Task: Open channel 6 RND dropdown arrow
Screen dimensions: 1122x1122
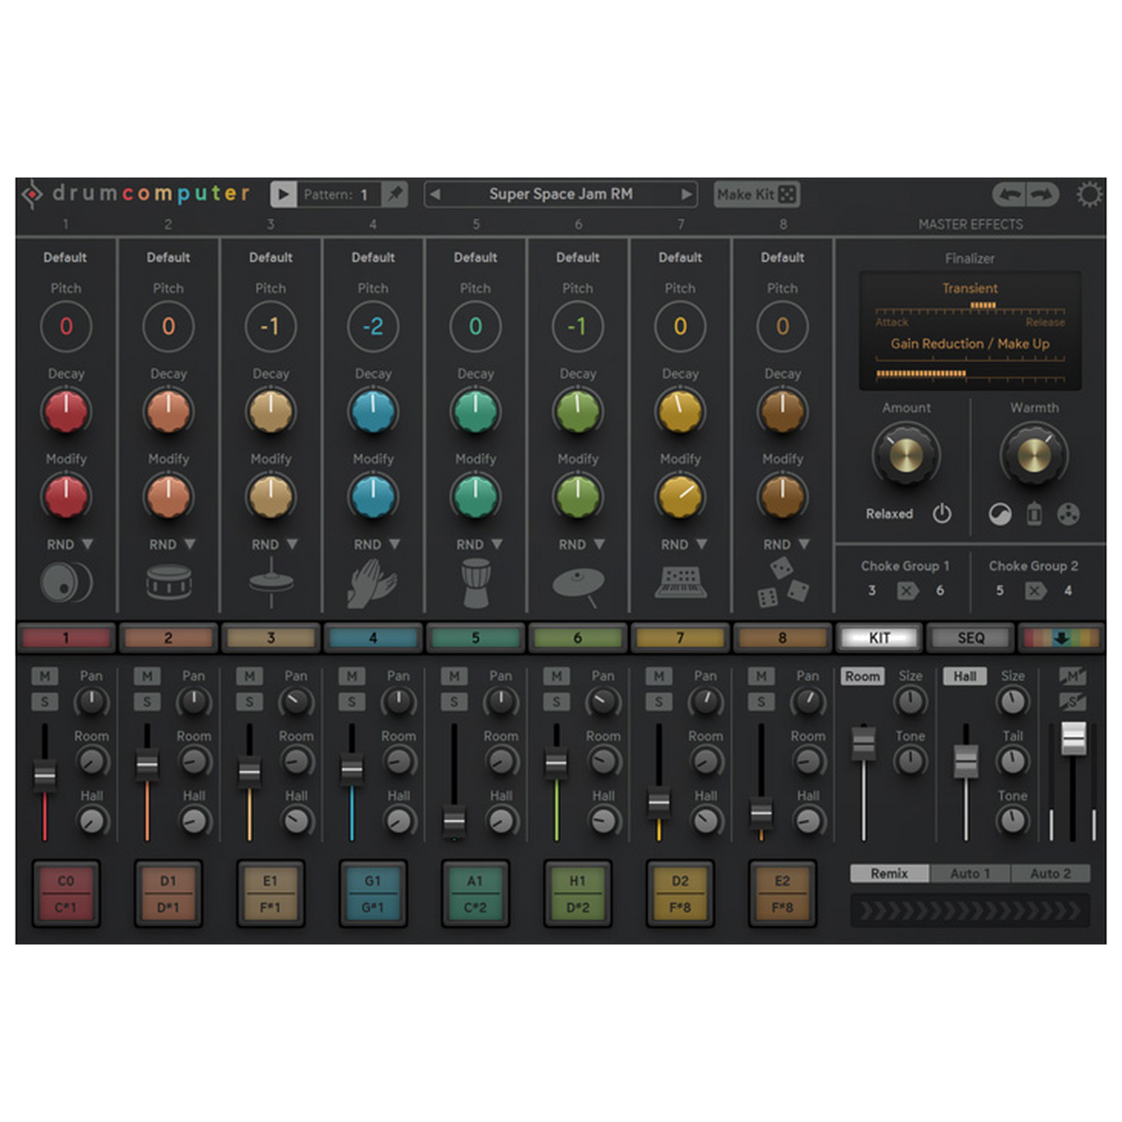Action: point(599,544)
